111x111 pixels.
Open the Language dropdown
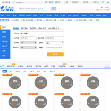[x=19, y=2]
